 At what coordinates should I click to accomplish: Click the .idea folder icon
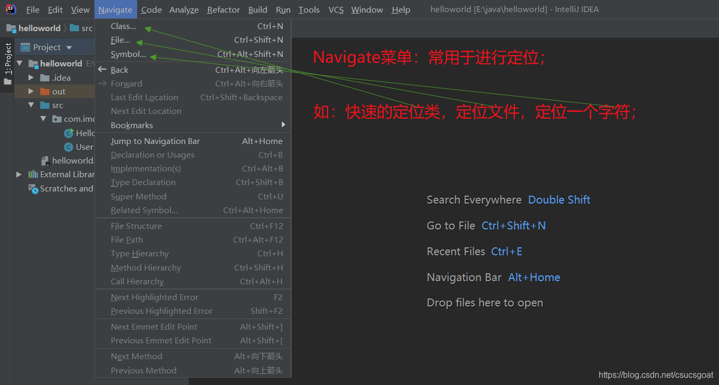(45, 78)
